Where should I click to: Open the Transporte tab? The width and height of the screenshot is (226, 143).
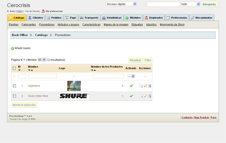[x=89, y=18]
